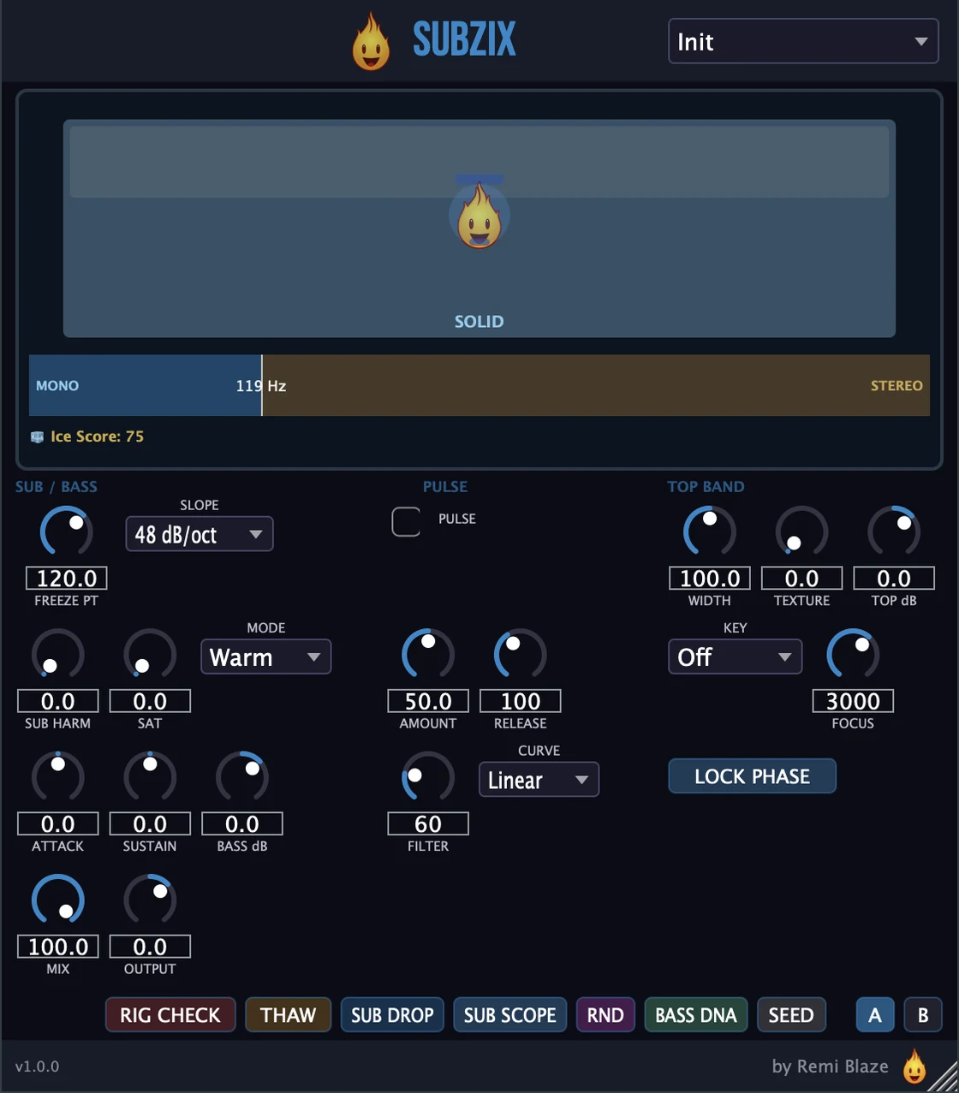959x1093 pixels.
Task: Click the SAT value field
Action: pyautogui.click(x=150, y=701)
